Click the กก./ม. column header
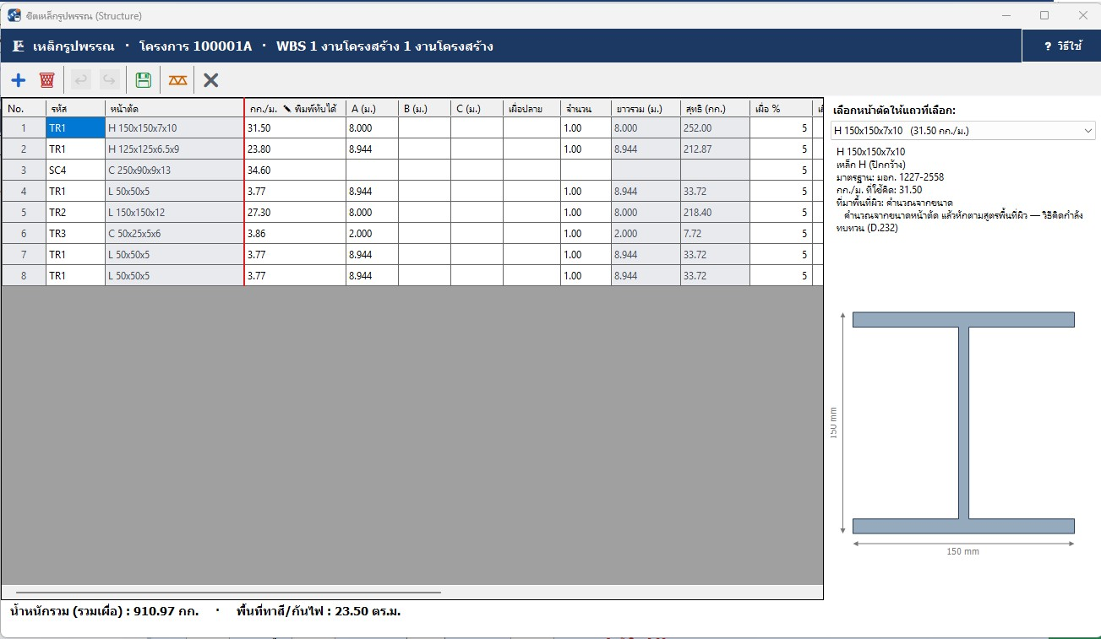Viewport: 1101px width, 639px height. tap(296, 108)
